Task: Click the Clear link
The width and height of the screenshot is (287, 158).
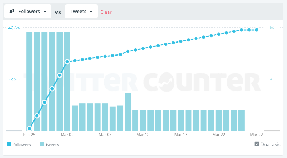Action: [x=106, y=12]
